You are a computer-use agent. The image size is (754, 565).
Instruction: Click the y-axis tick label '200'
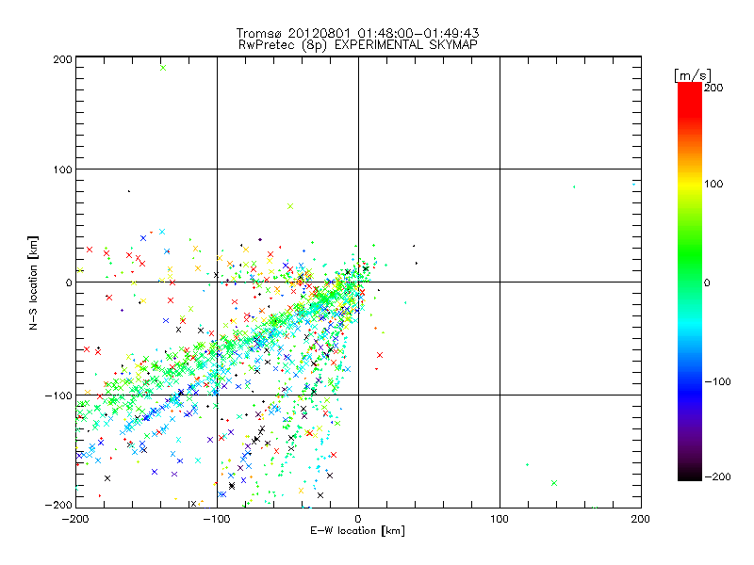pos(62,59)
